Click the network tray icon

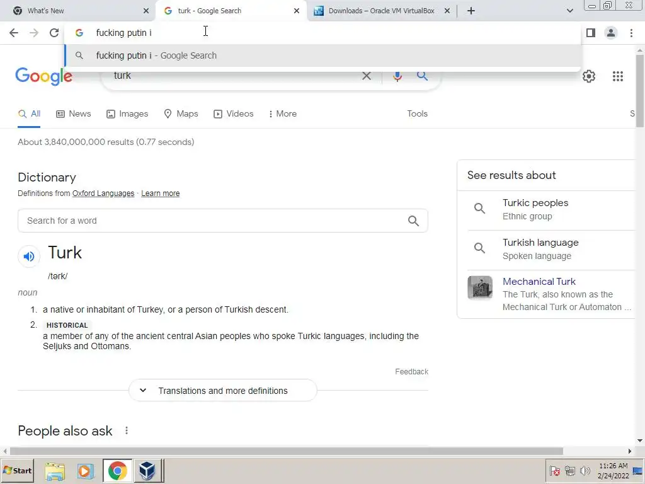point(569,471)
